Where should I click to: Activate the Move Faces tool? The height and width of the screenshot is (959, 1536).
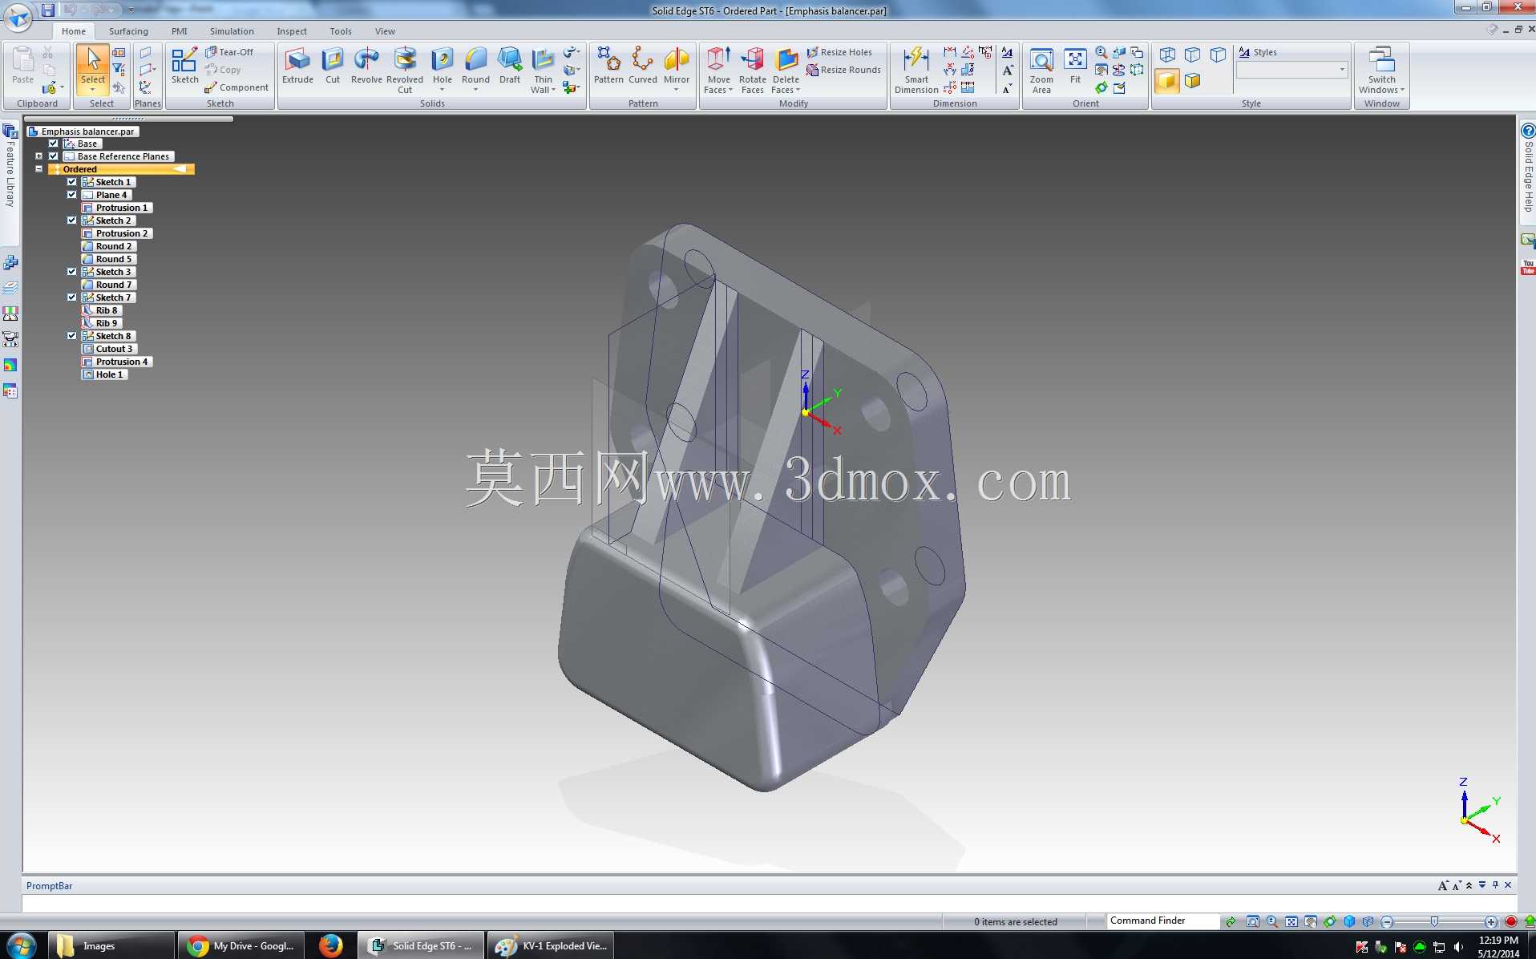point(718,70)
